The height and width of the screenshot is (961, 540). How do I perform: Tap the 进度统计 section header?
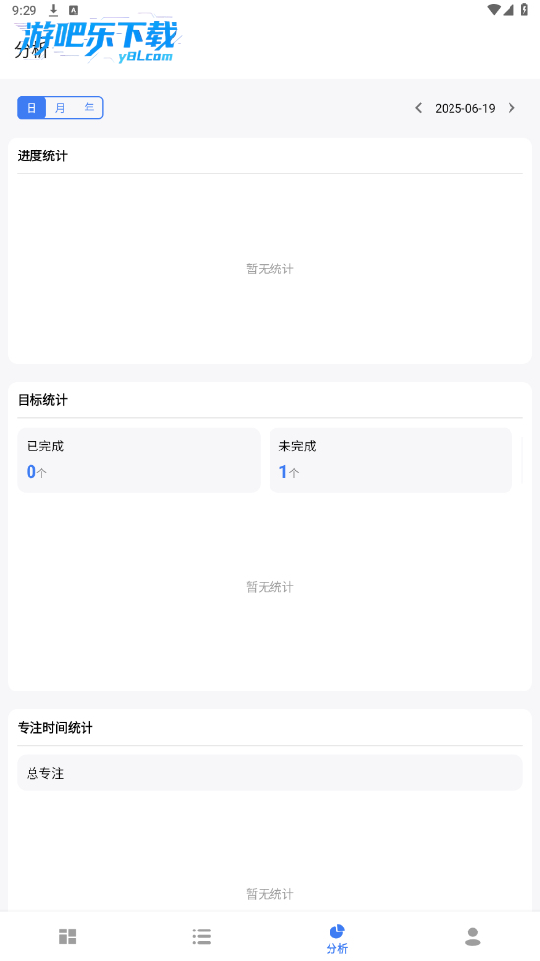[42, 155]
